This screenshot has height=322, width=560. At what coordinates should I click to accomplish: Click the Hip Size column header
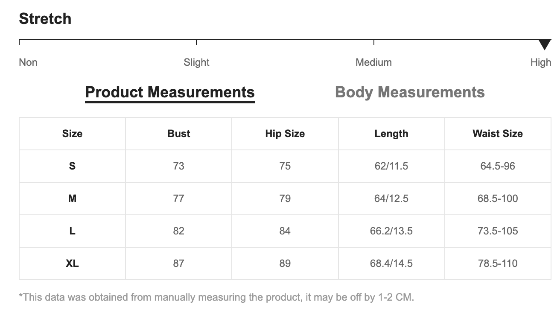(285, 134)
